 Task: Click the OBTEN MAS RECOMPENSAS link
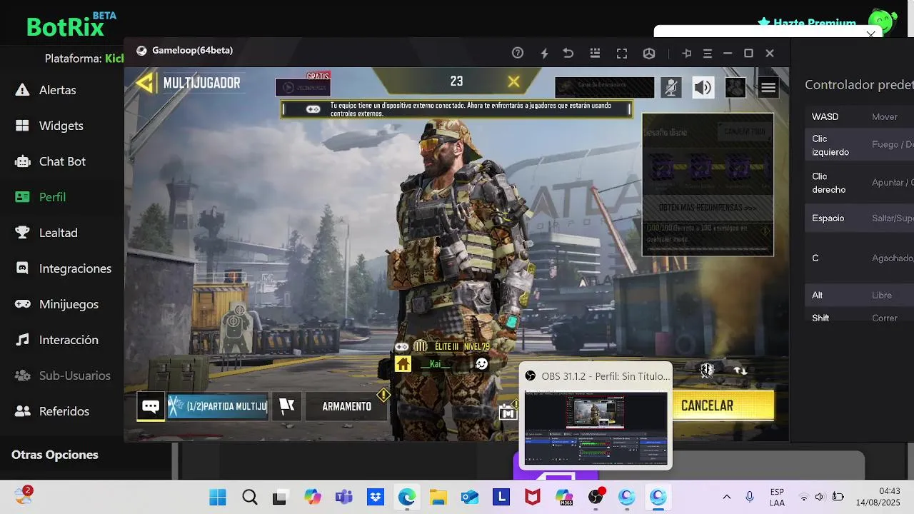707,208
